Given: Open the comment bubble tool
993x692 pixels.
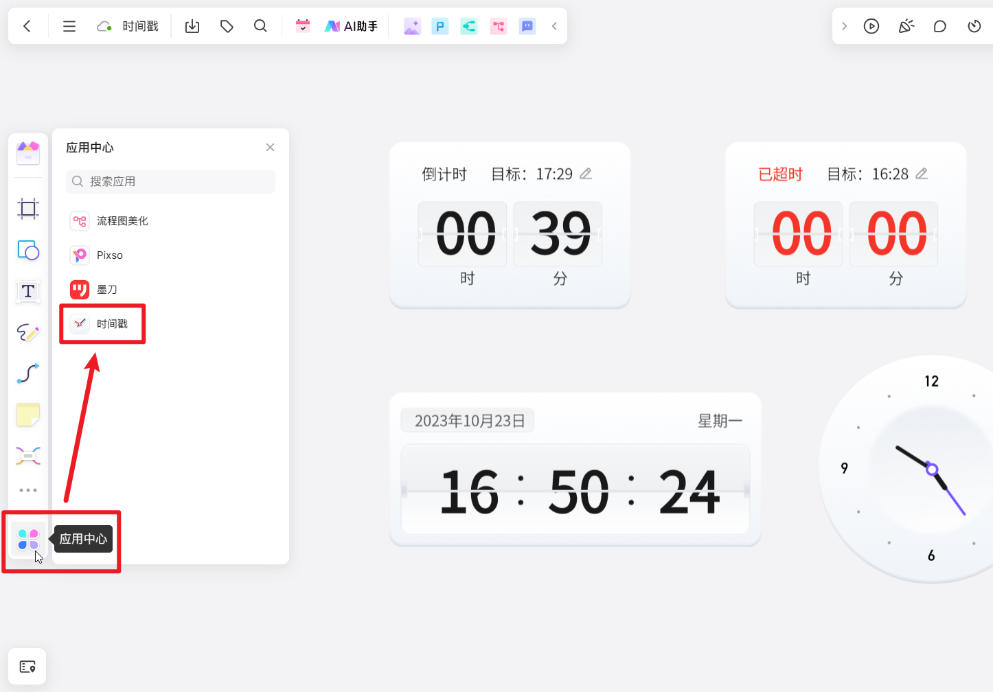Looking at the screenshot, I should [940, 26].
